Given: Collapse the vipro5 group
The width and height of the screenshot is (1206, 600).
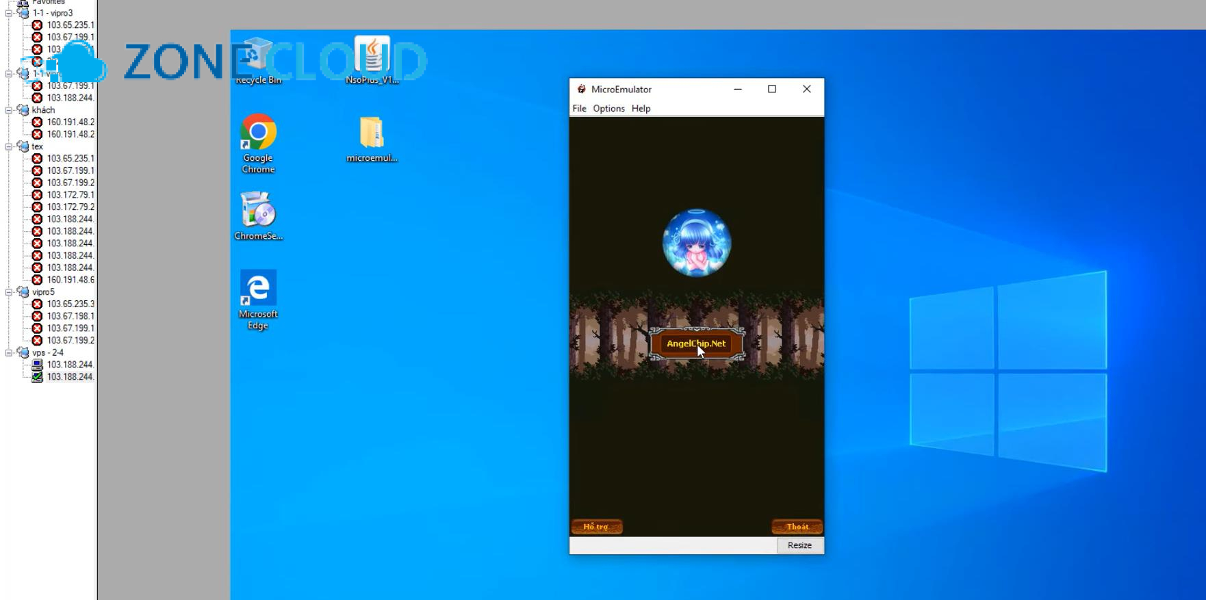Looking at the screenshot, I should coord(9,291).
